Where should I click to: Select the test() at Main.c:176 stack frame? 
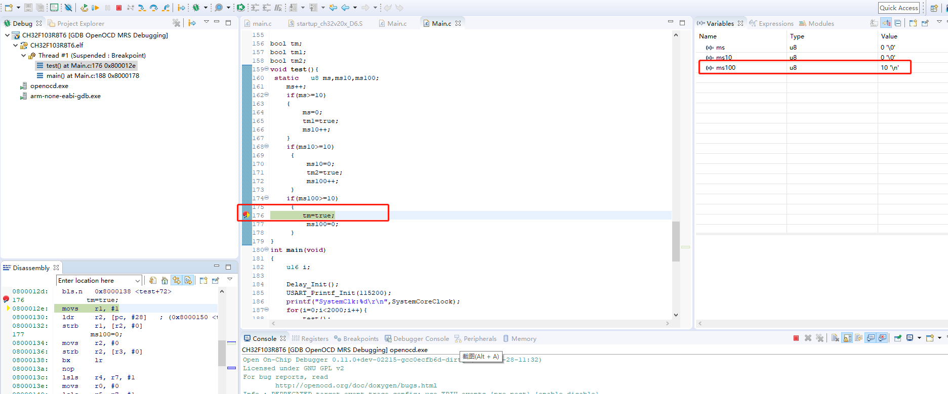point(86,65)
